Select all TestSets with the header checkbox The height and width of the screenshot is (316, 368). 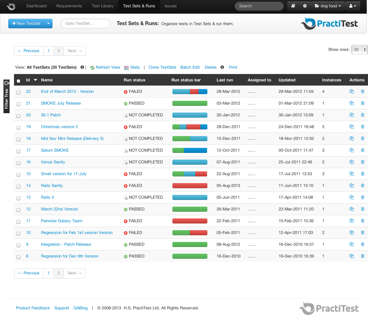(18, 81)
